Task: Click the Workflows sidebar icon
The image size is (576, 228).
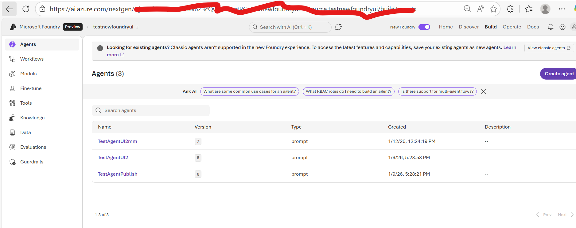Action: (x=12, y=59)
